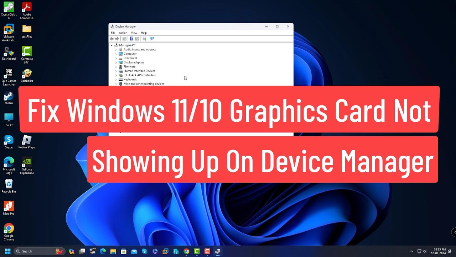The height and width of the screenshot is (257, 456).
Task: Expand Audio inputs and outputs node
Action: coord(116,50)
